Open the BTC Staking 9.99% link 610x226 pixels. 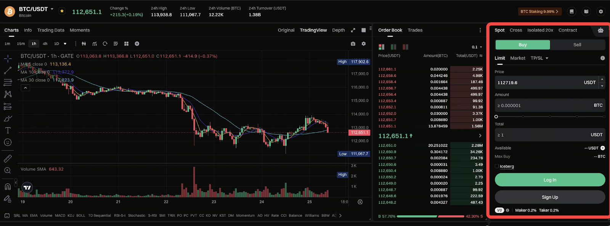pos(539,11)
